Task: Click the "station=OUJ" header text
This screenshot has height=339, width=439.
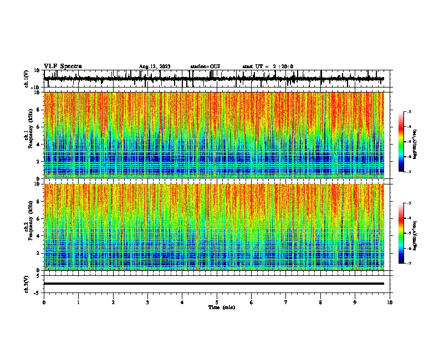Action: (205, 66)
